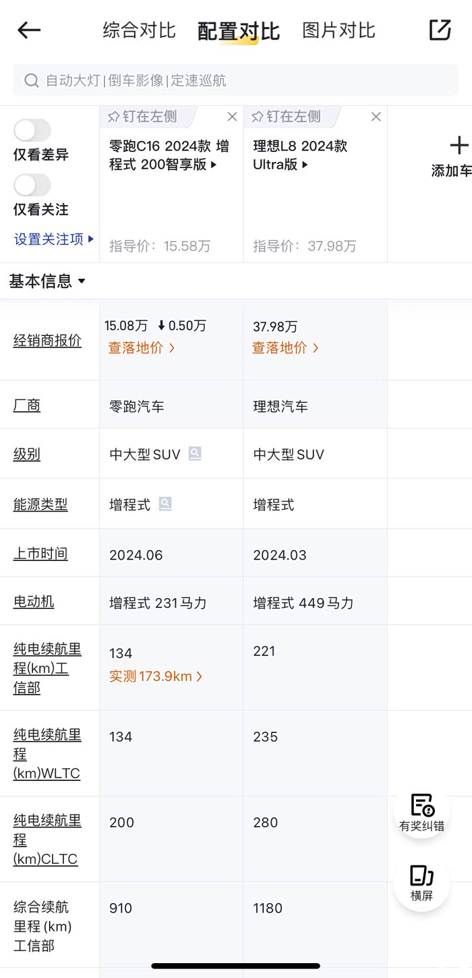Click the back arrow at top left
This screenshot has height=978, width=472.
(x=28, y=30)
